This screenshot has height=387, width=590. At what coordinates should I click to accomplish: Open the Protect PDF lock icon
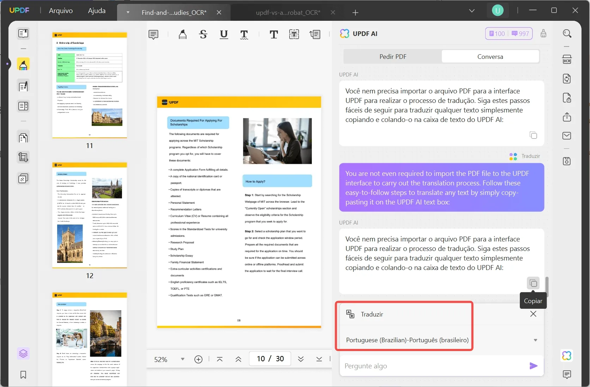(x=567, y=98)
